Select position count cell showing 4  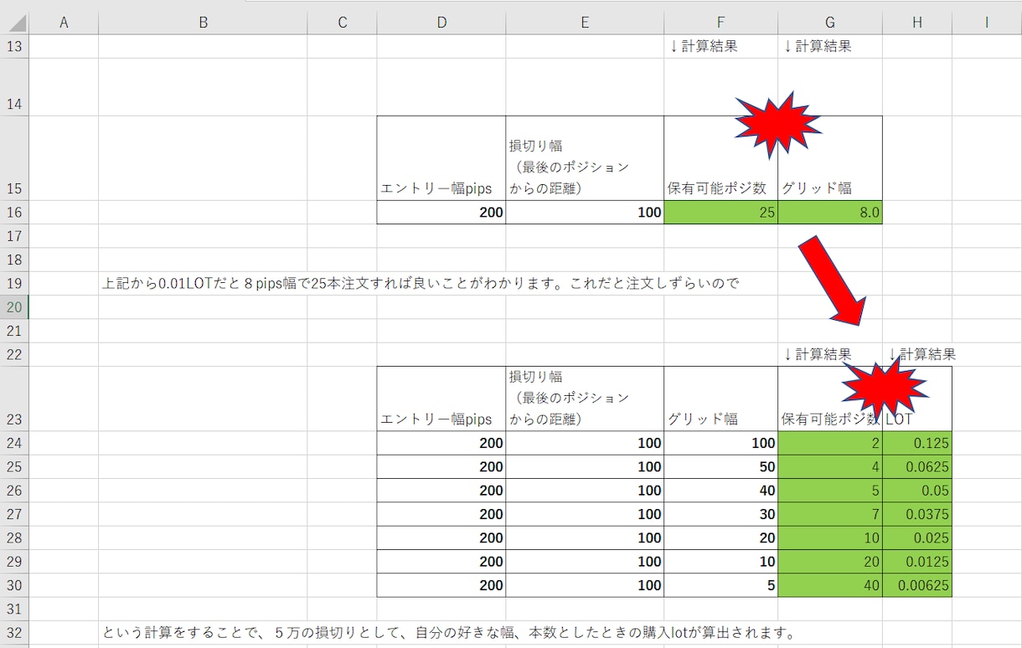point(829,467)
